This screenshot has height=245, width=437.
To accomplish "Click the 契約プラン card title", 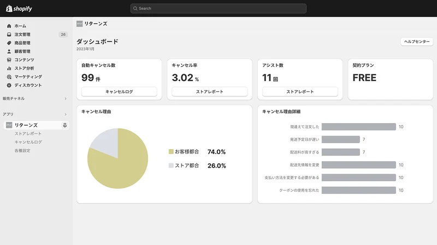I will 363,65.
